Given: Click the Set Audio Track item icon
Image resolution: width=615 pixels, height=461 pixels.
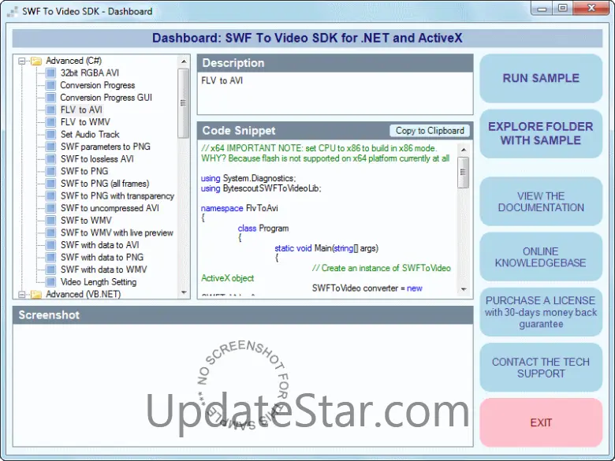Looking at the screenshot, I should point(50,135).
